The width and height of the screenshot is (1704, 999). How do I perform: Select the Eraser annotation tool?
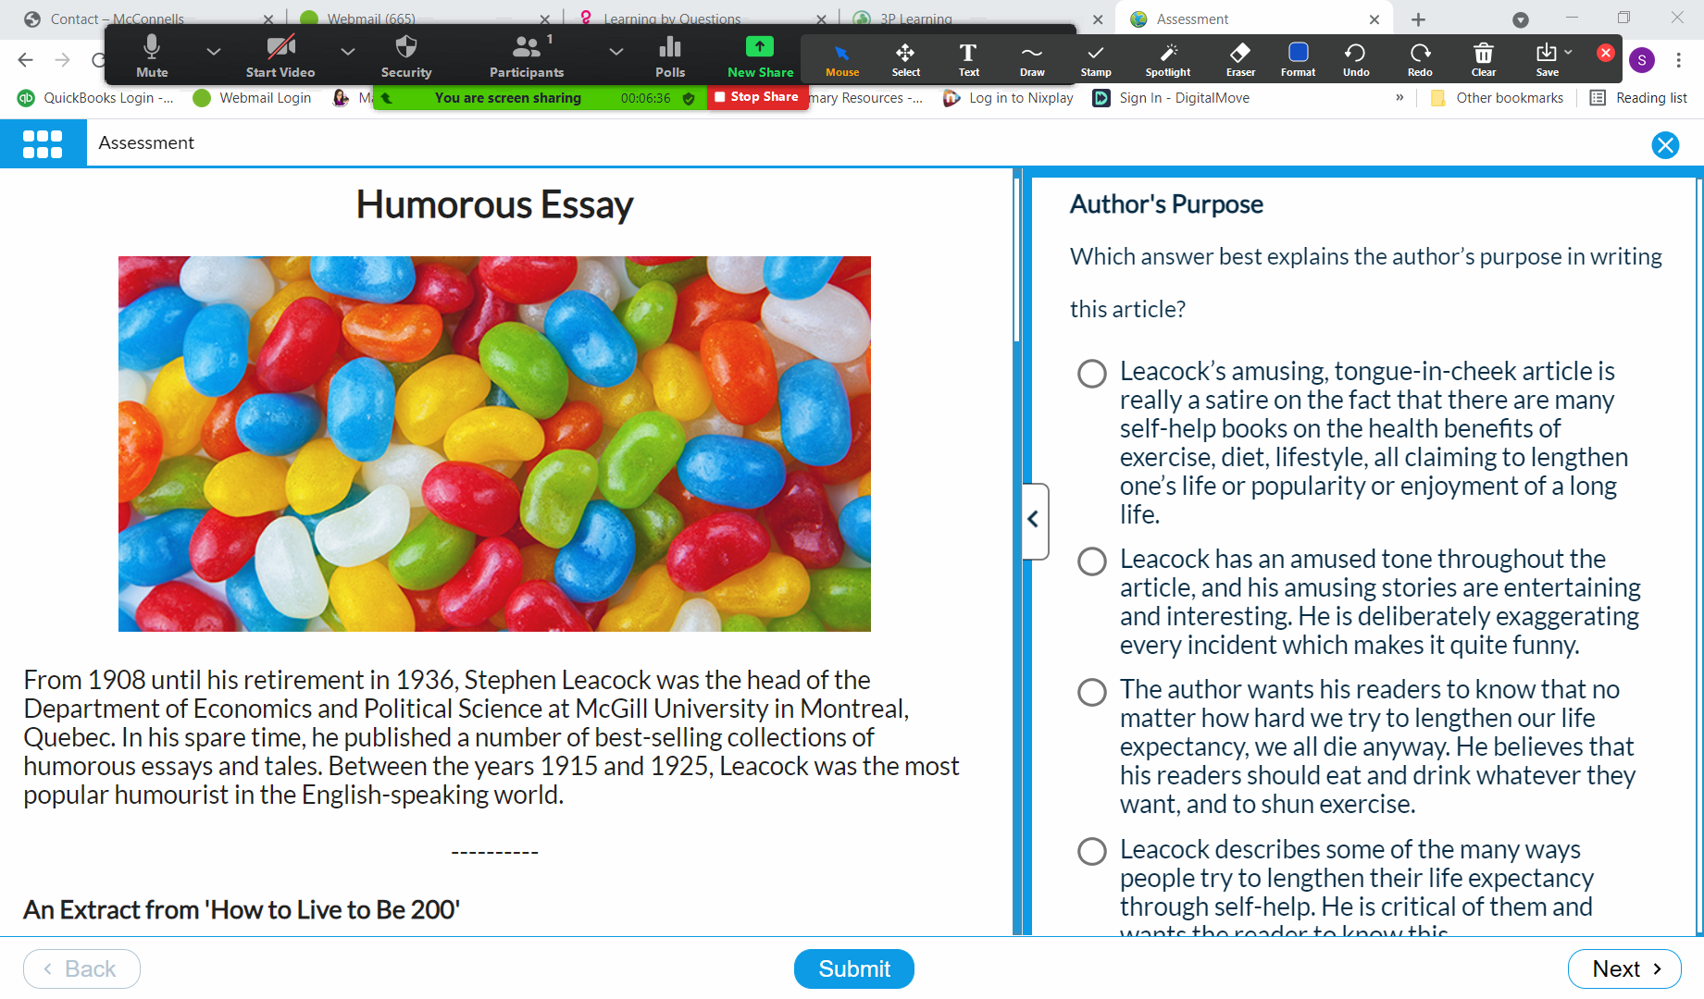pos(1239,59)
